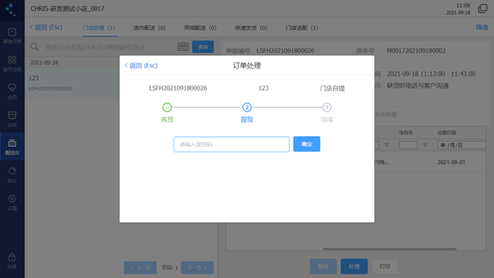Click source order M0017202109180002

416,51
